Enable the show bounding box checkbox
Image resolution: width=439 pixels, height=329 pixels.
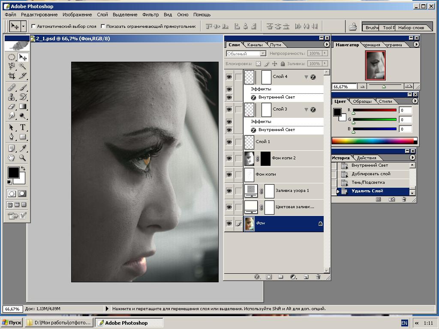click(103, 27)
